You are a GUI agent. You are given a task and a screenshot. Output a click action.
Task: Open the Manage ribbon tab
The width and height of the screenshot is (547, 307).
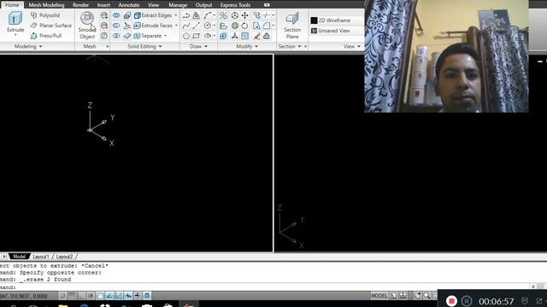[178, 5]
